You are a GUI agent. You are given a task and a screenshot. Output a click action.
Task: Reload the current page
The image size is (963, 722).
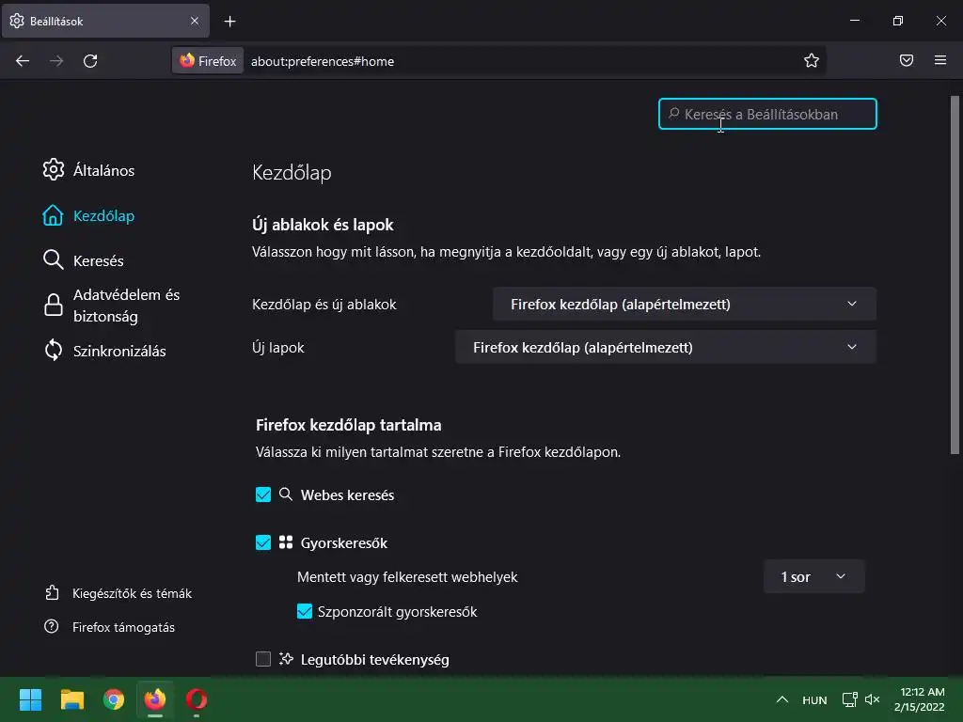90,61
